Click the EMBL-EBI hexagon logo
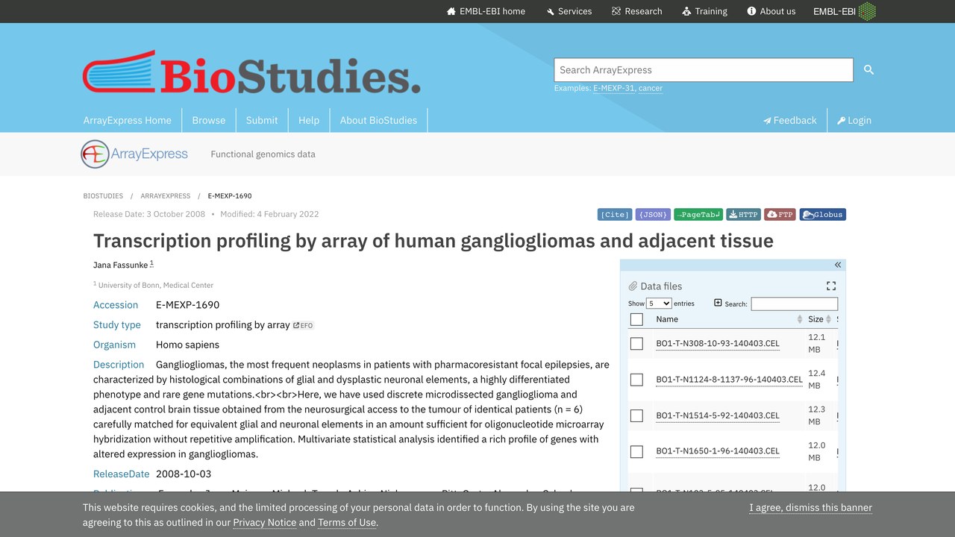 [x=867, y=11]
